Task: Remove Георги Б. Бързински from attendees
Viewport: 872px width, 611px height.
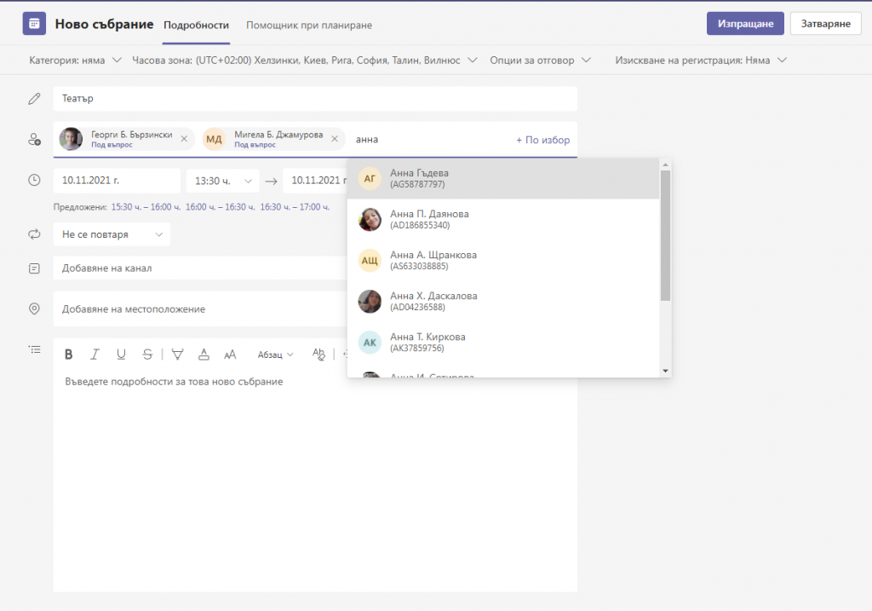Action: pyautogui.click(x=185, y=139)
